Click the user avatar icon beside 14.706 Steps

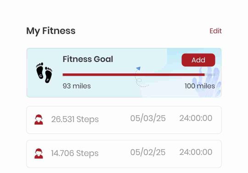click(x=39, y=153)
